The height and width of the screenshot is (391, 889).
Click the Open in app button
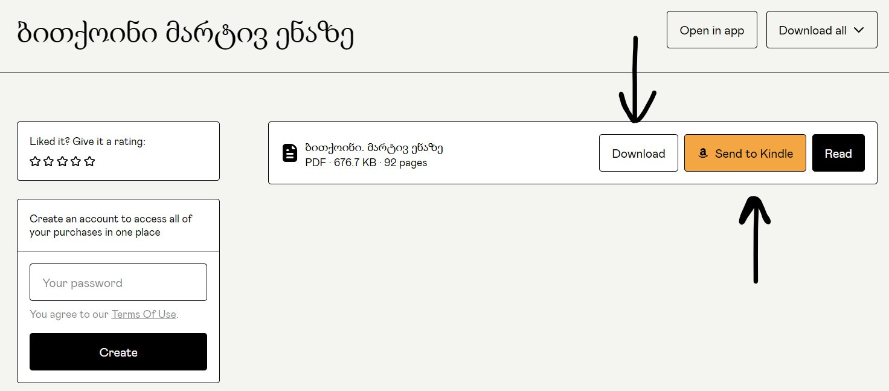(x=711, y=30)
